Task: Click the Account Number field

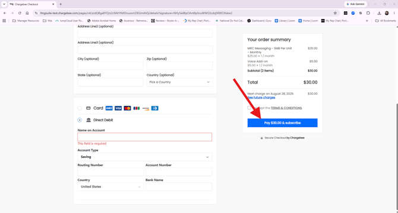Action: click(x=179, y=172)
